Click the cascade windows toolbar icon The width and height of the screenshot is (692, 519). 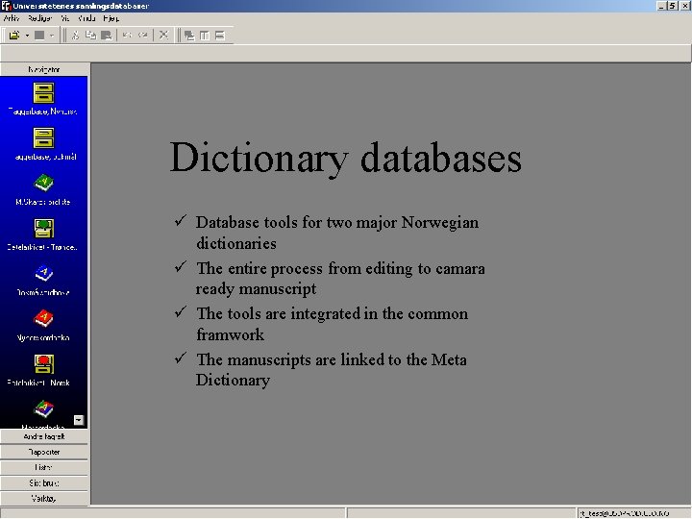[189, 36]
